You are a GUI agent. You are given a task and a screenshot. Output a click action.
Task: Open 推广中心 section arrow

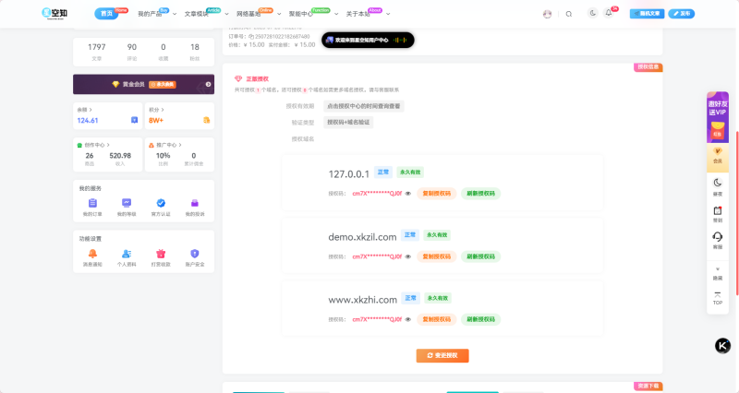[x=180, y=145]
